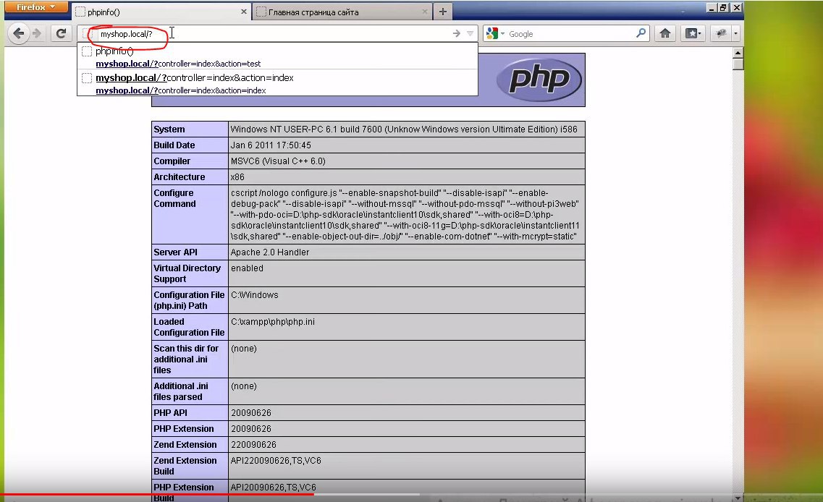The height and width of the screenshot is (502, 823).
Task: Click the page scrollbar down arrow
Action: 738,498
